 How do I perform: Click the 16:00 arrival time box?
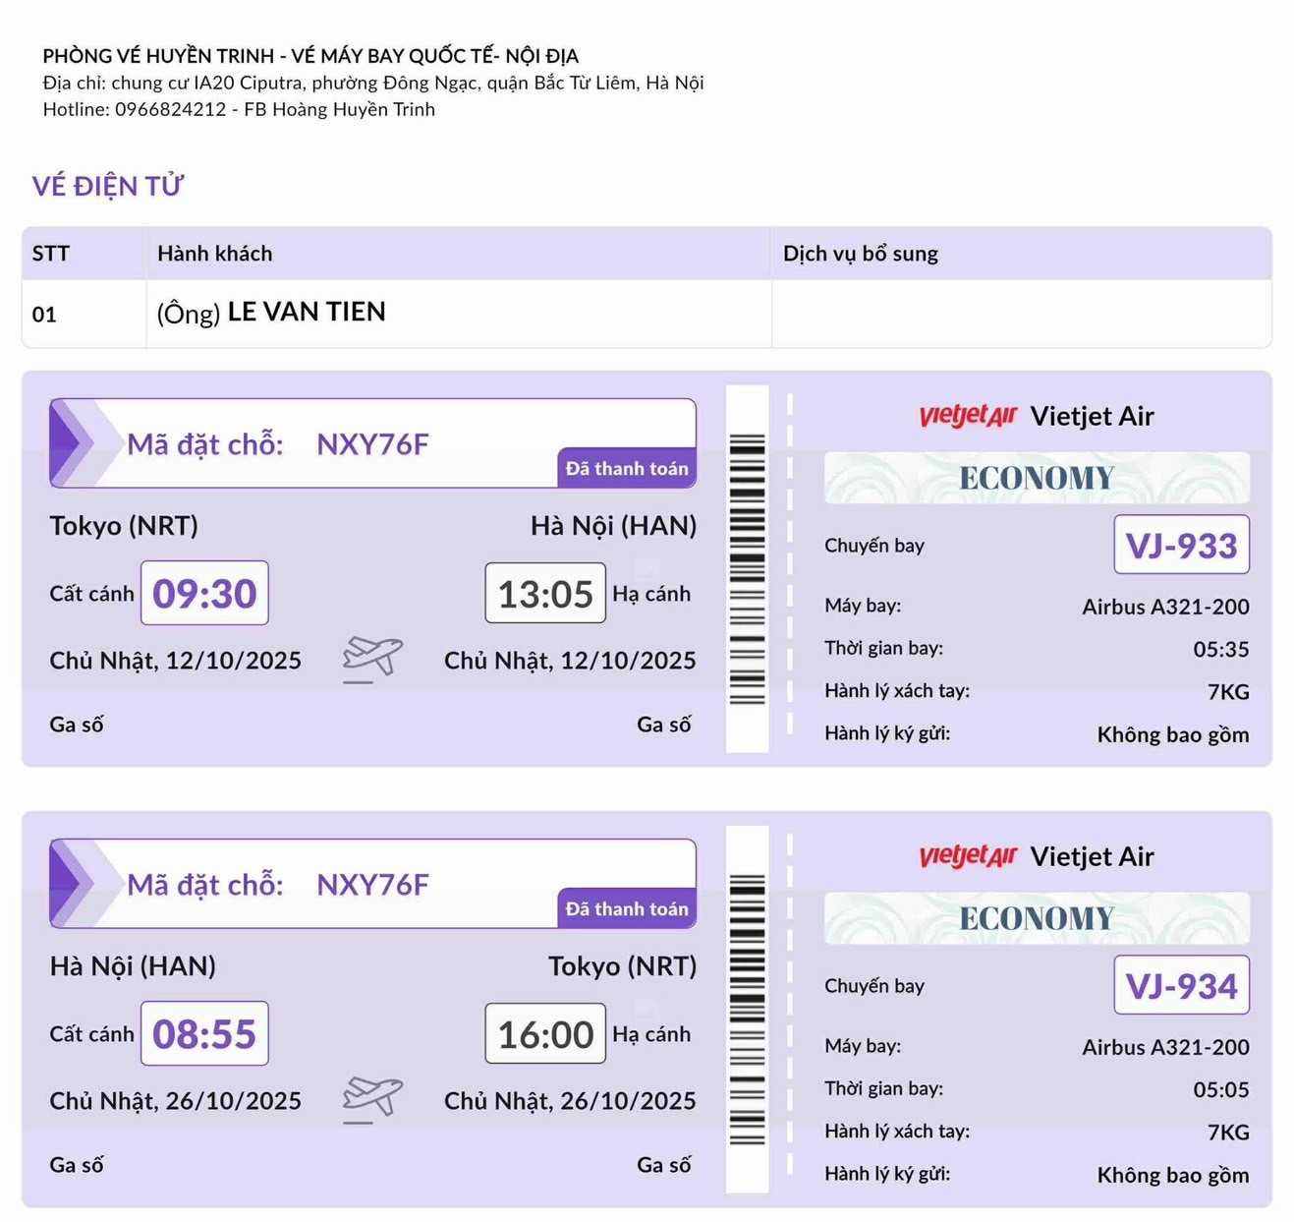(x=545, y=1033)
